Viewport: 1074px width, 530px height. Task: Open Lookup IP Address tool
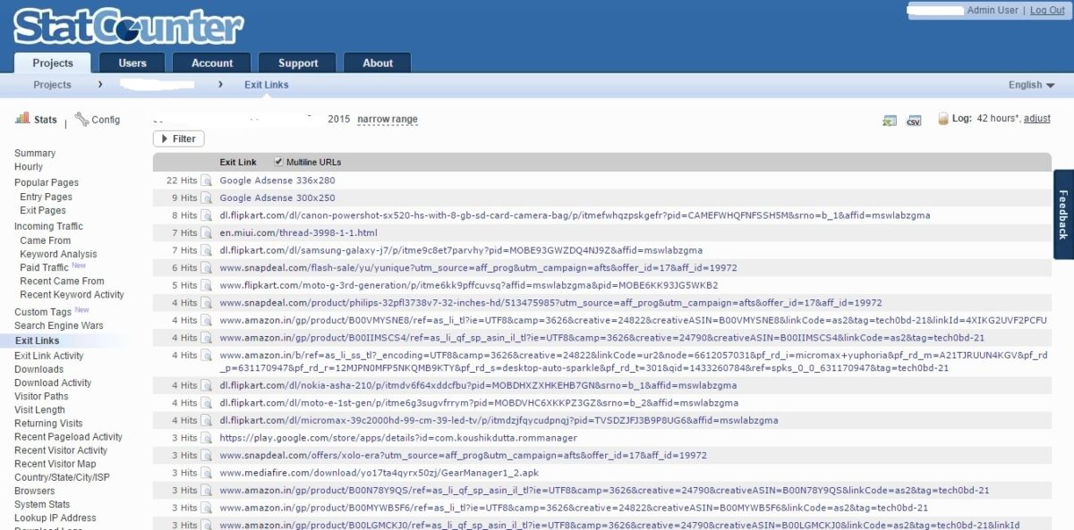[55, 517]
